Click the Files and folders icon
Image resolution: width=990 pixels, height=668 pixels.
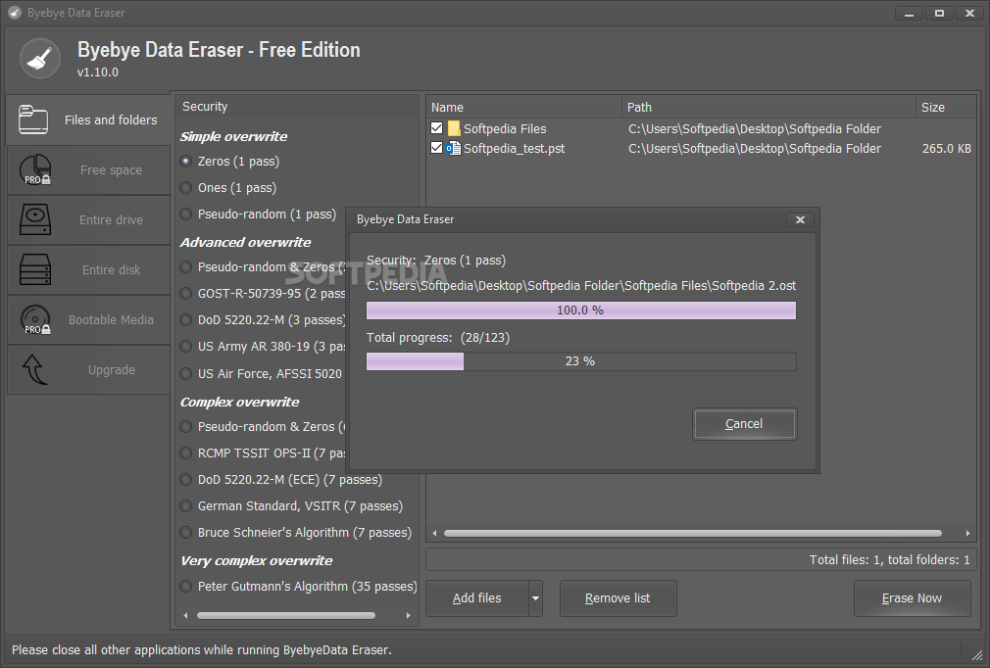[33, 119]
